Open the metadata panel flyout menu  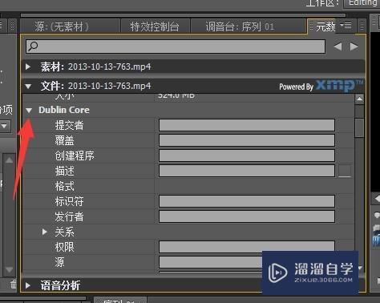(346, 26)
